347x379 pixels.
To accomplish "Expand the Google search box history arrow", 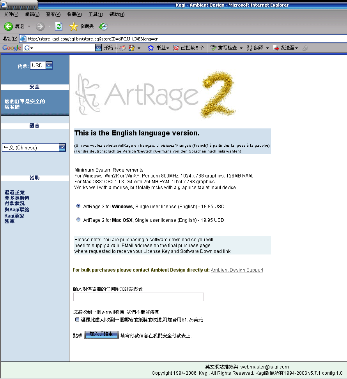I will click(x=98, y=48).
